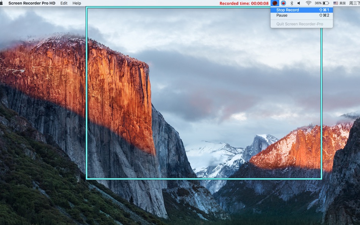Click Quit Screen Recorder-Pro menu entry
The height and width of the screenshot is (225, 360).
point(302,24)
